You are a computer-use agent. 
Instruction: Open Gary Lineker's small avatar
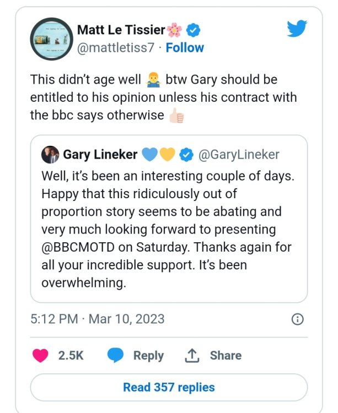[50, 155]
